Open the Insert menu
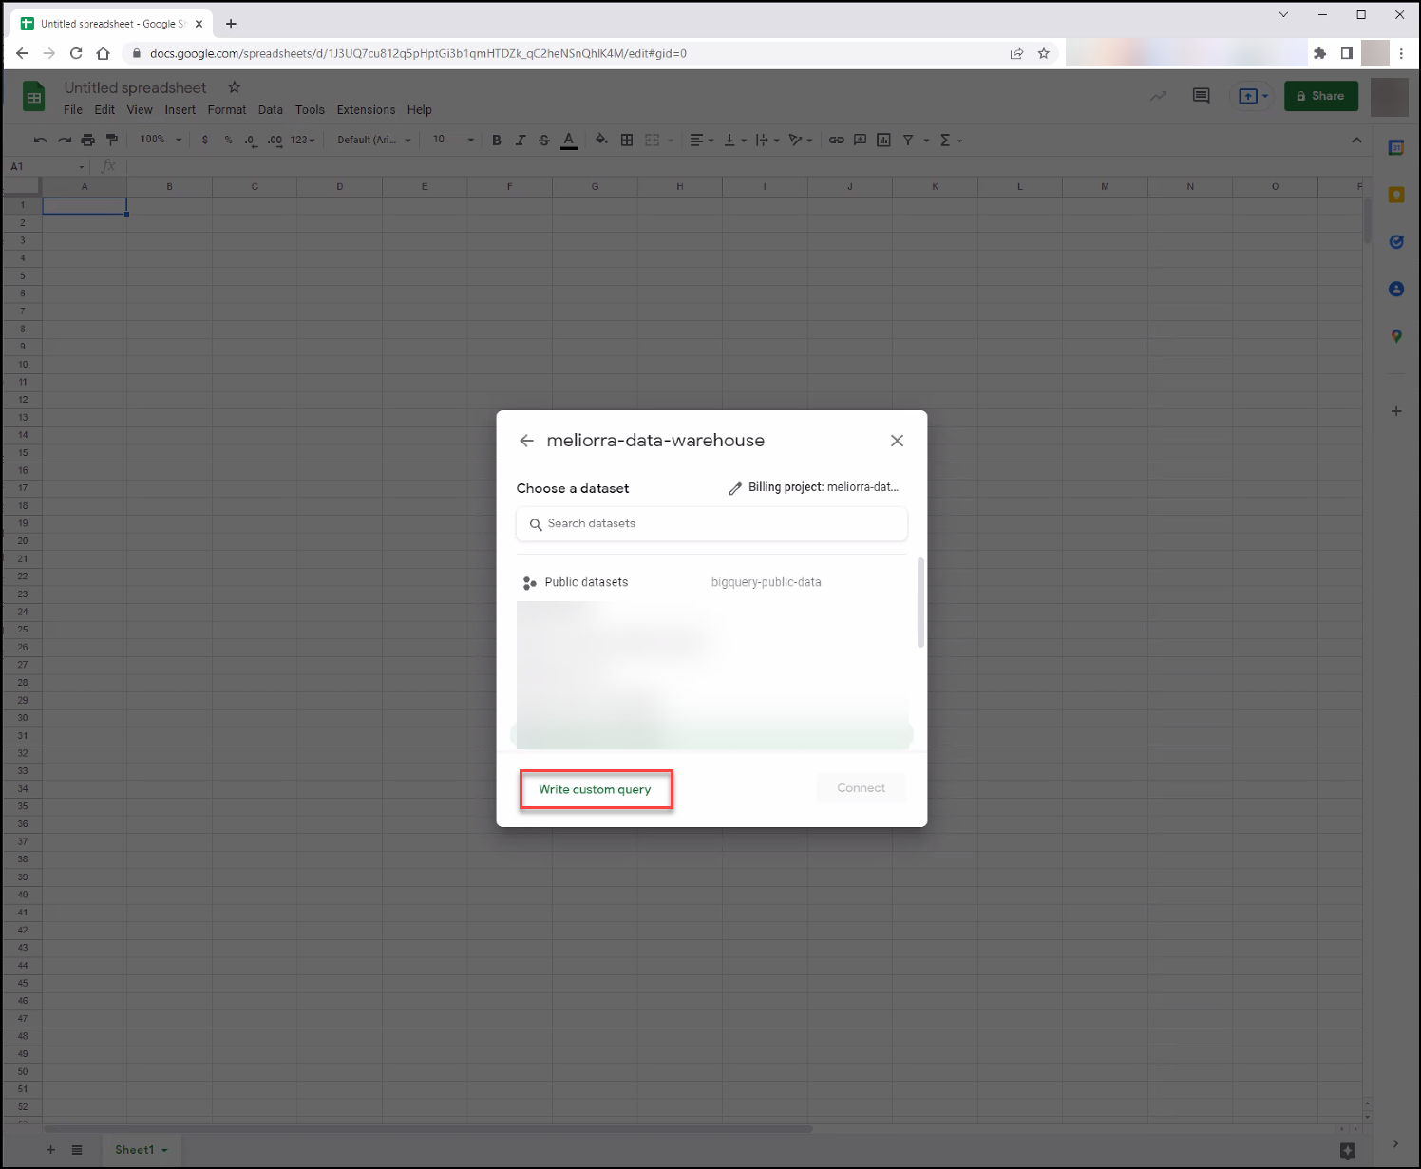The width and height of the screenshot is (1421, 1169). coord(180,110)
